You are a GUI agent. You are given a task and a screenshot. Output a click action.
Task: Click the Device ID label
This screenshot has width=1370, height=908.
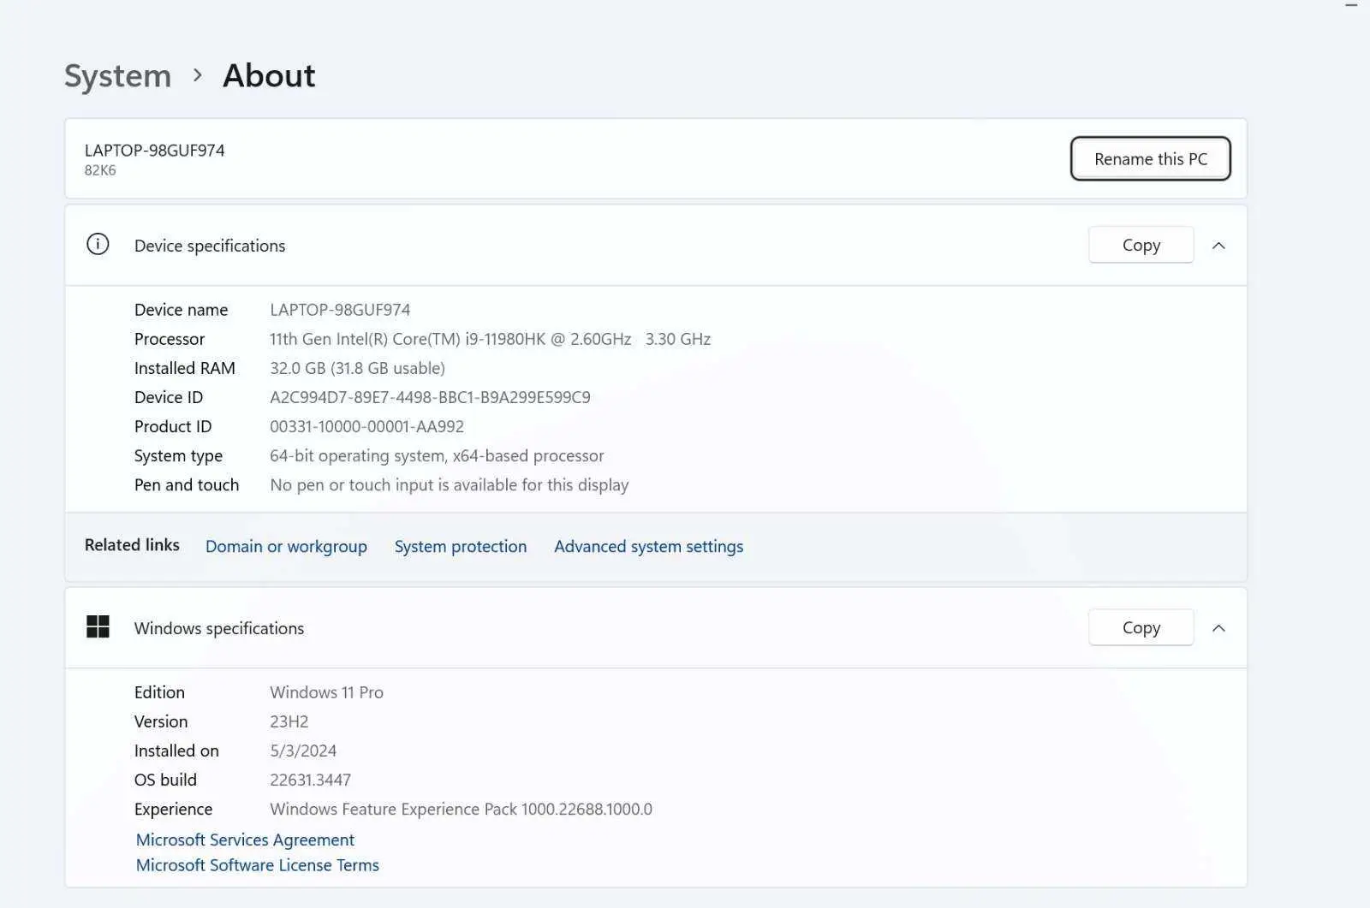pos(169,397)
